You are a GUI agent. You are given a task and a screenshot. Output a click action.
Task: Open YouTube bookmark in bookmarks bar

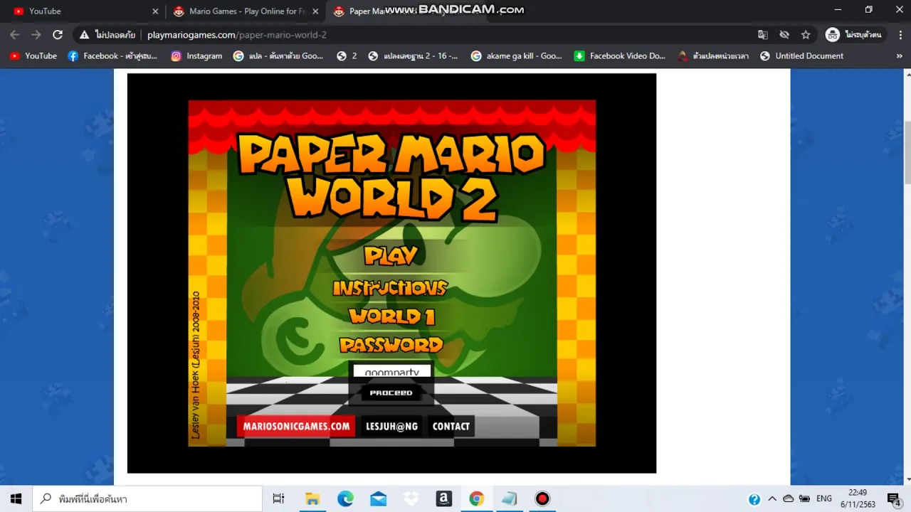click(33, 55)
